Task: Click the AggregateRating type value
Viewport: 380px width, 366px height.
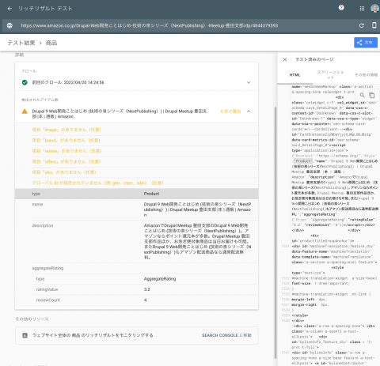Action: 160,279
